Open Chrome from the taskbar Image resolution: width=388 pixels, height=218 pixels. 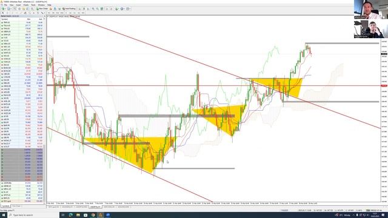[93, 215]
